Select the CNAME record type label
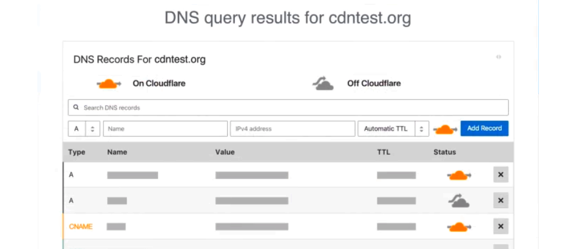Viewport: 571px width, 249px height. click(81, 226)
